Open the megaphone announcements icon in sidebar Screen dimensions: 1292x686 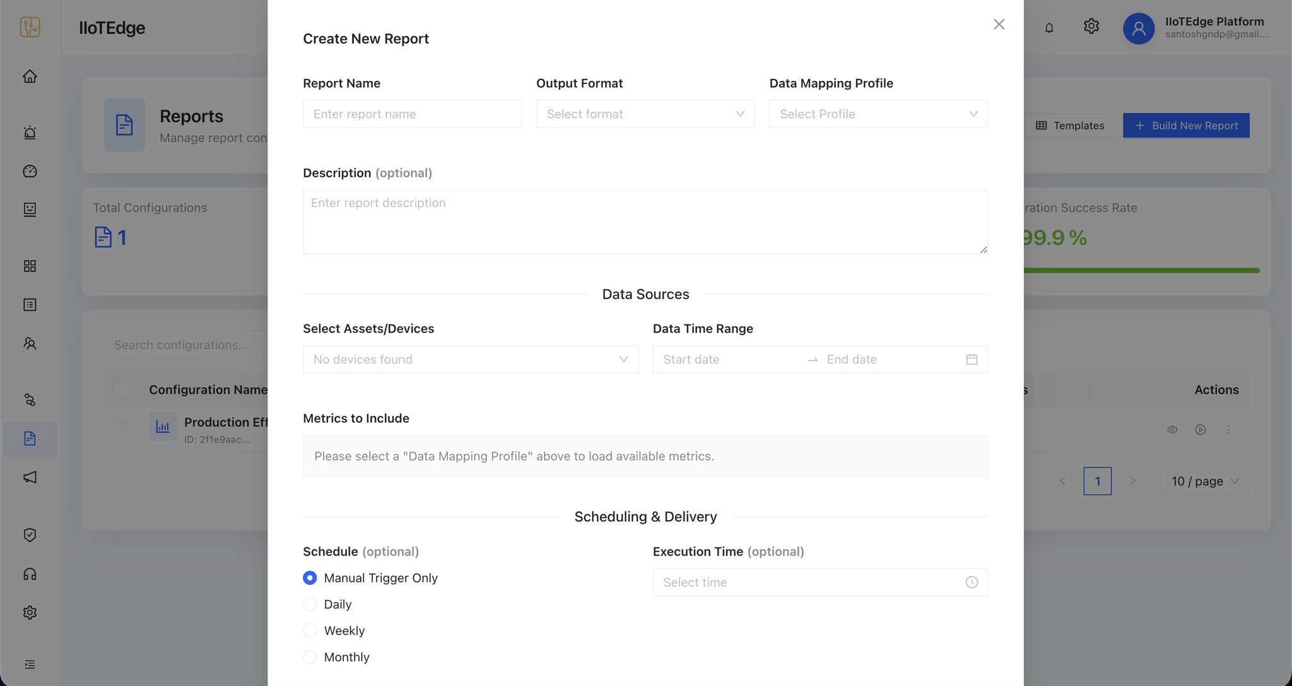tap(30, 477)
